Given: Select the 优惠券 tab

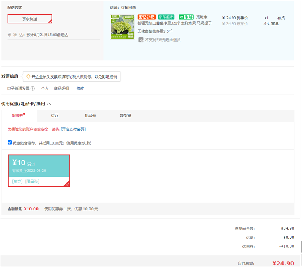Looking at the screenshot, I should tap(17, 116).
